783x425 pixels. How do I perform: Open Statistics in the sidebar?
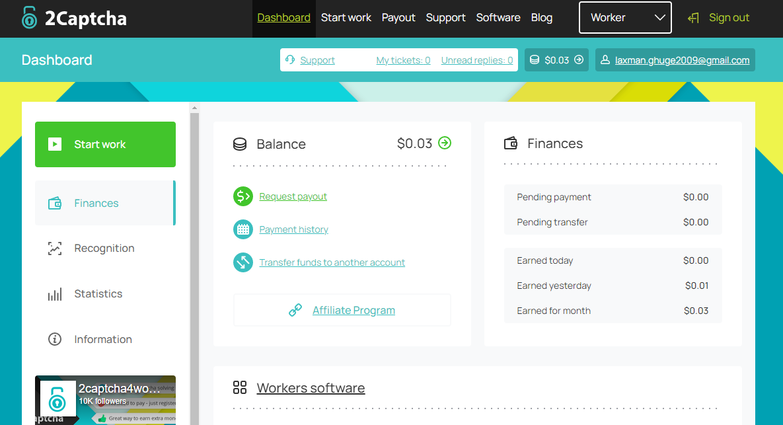pyautogui.click(x=98, y=294)
